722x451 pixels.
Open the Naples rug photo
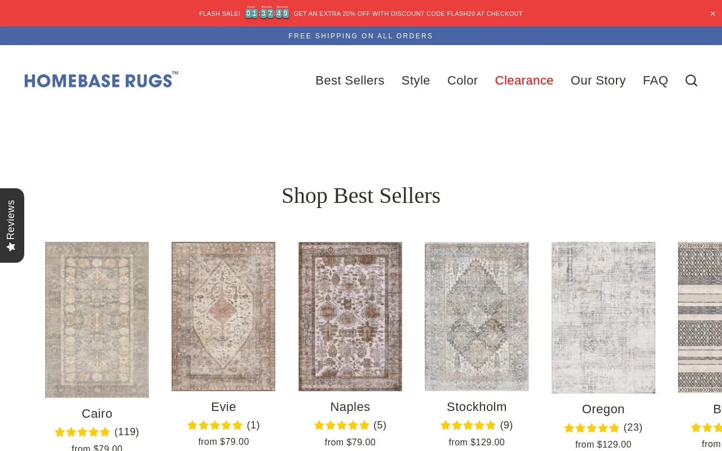[x=350, y=316]
